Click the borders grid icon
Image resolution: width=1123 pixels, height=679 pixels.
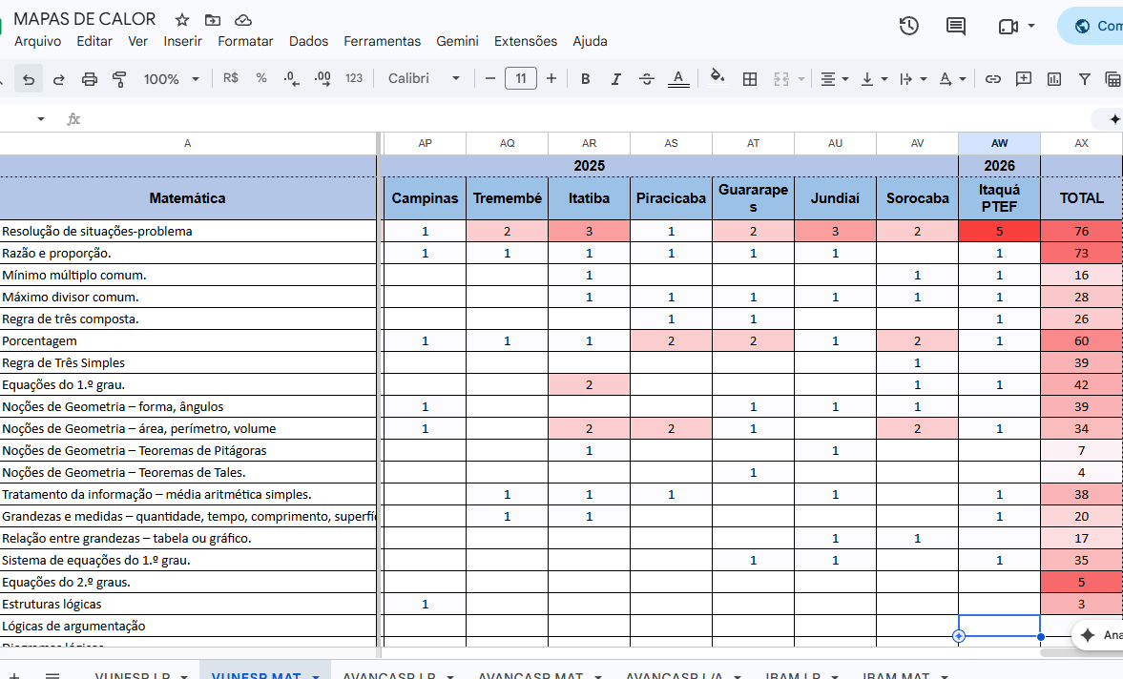(750, 79)
